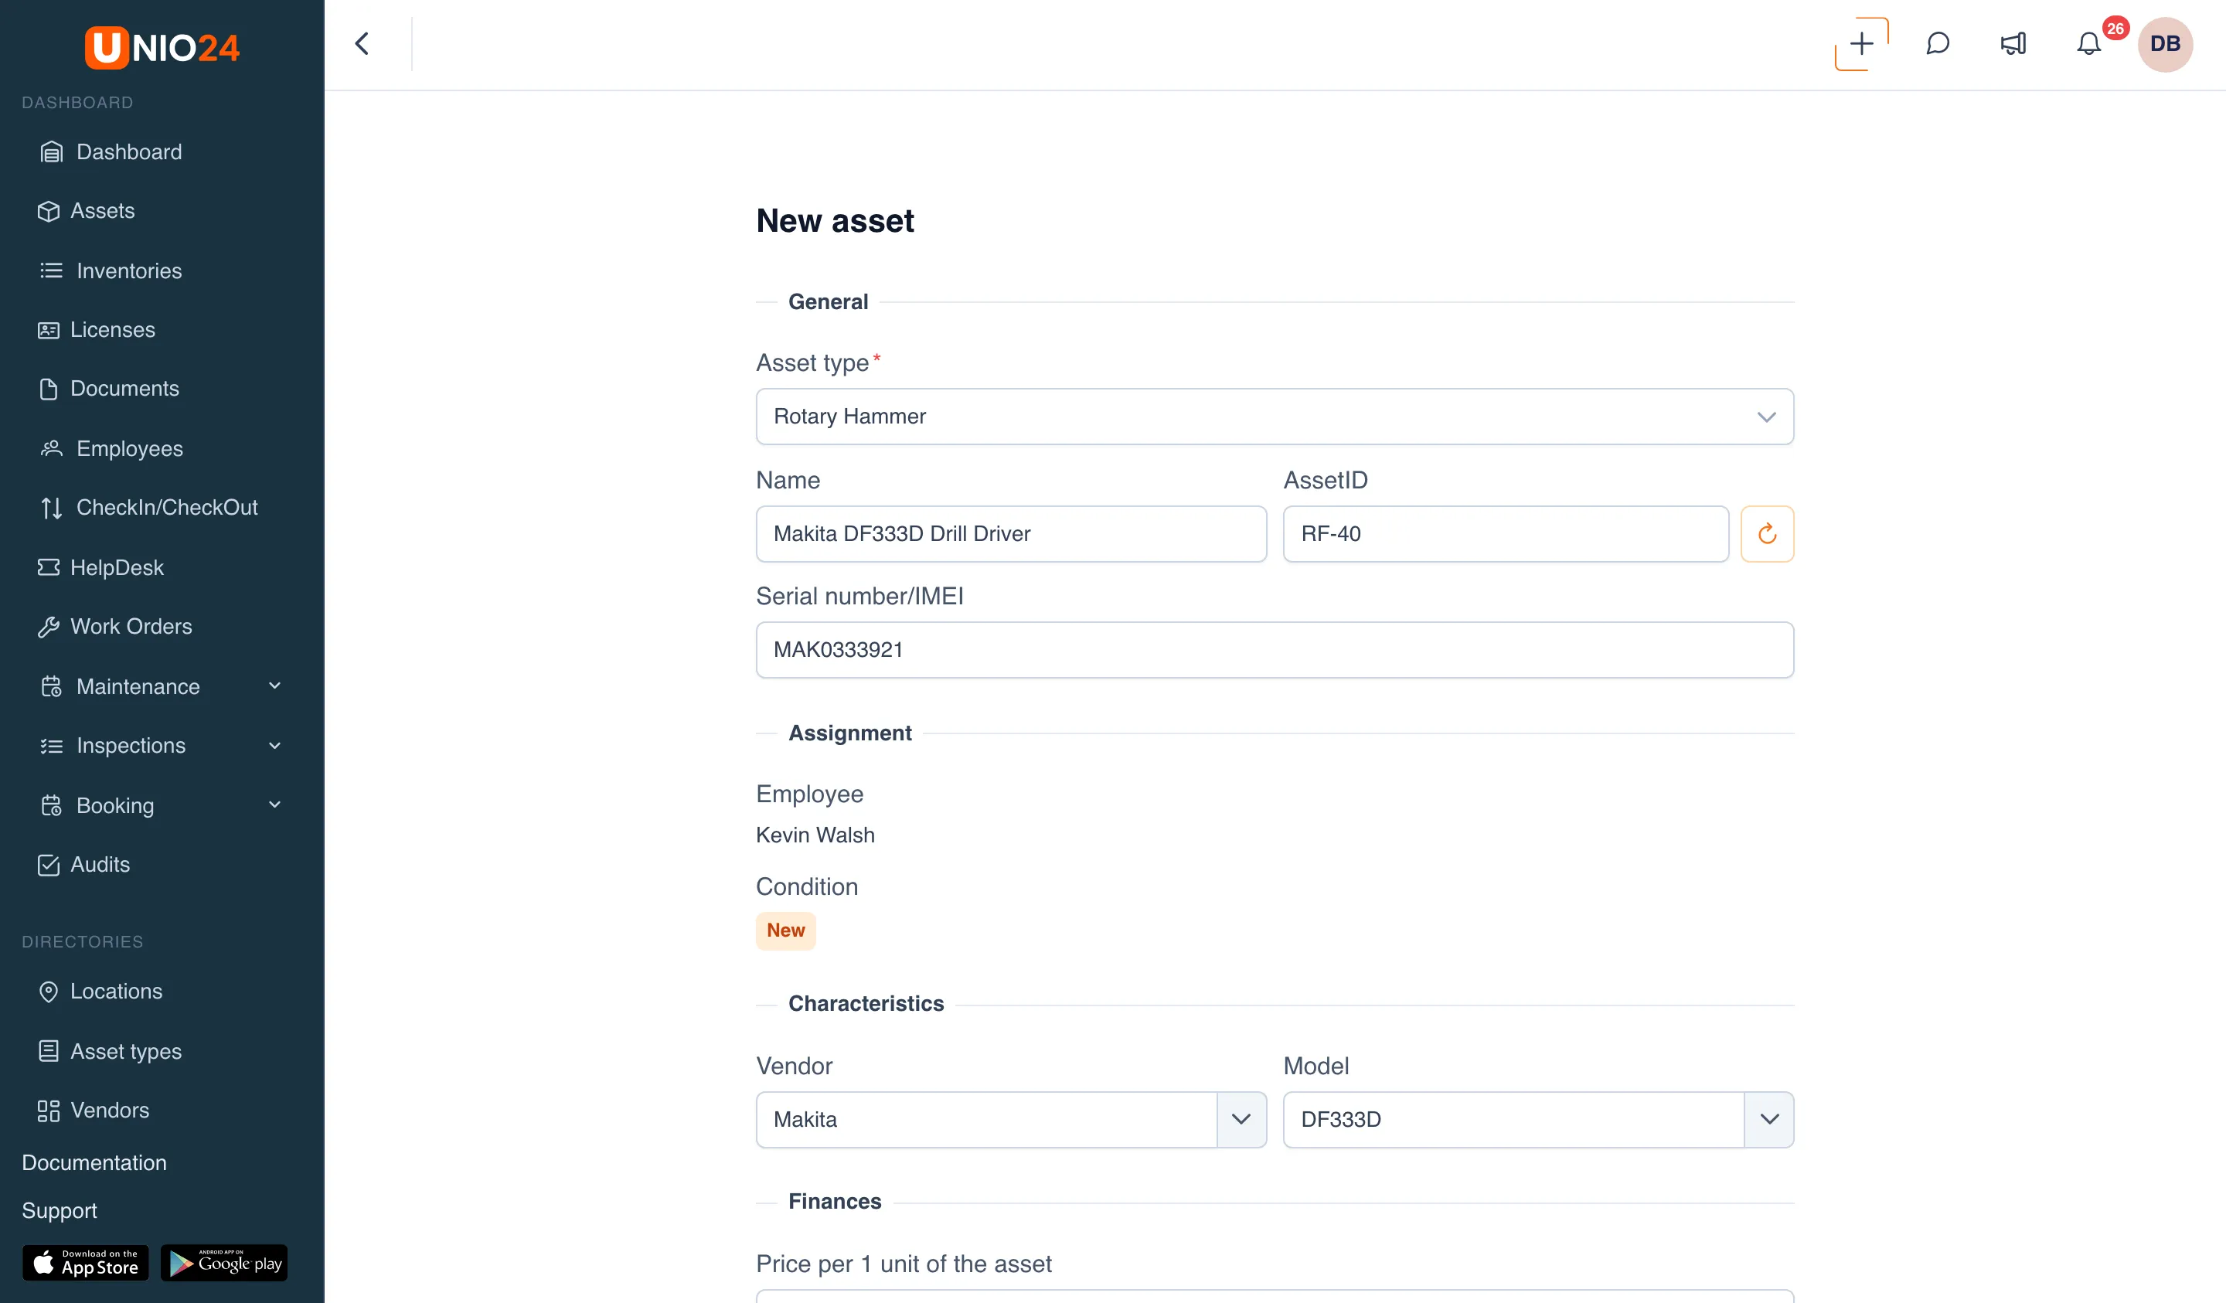This screenshot has height=1303, width=2226.
Task: Click the Licenses card icon
Action: (x=49, y=329)
